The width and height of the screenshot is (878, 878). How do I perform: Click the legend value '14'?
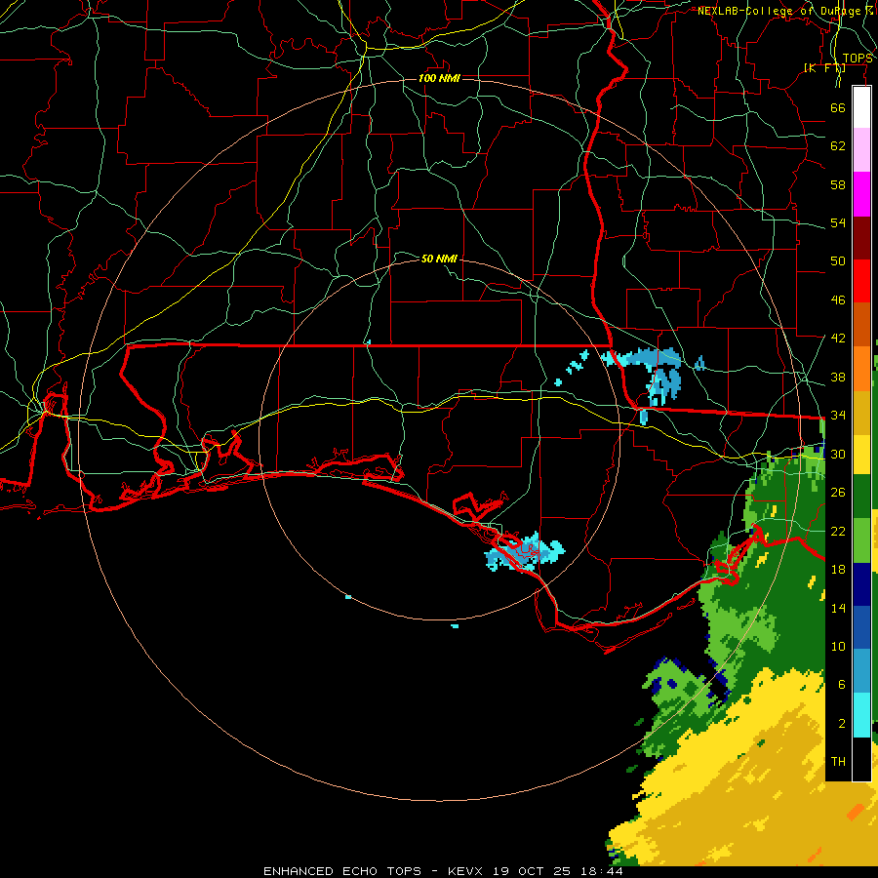click(838, 608)
